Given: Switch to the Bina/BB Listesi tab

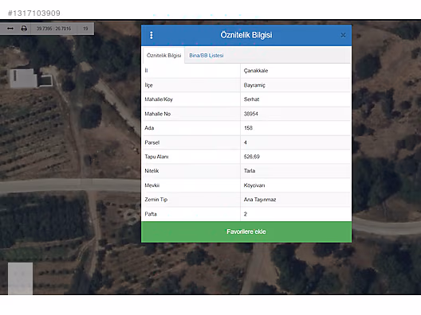Looking at the screenshot, I should point(207,56).
